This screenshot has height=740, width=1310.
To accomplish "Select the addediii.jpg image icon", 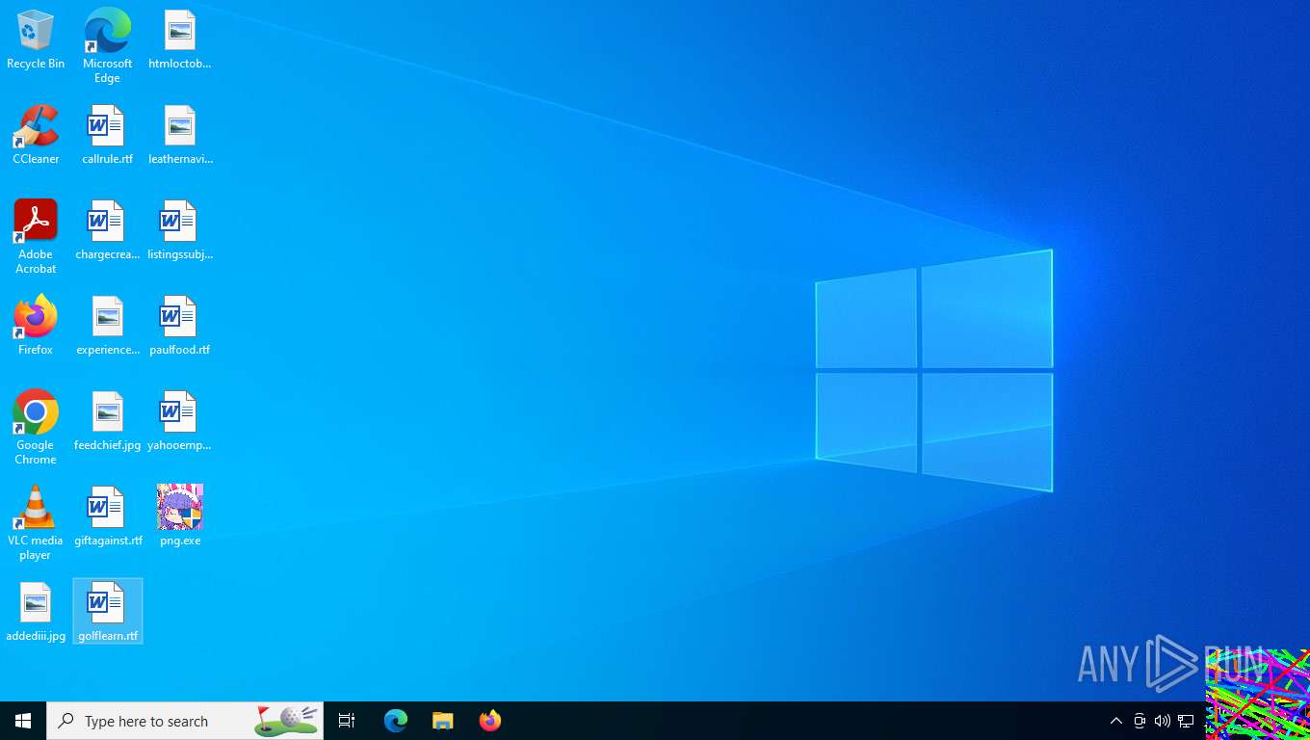I will (x=36, y=613).
